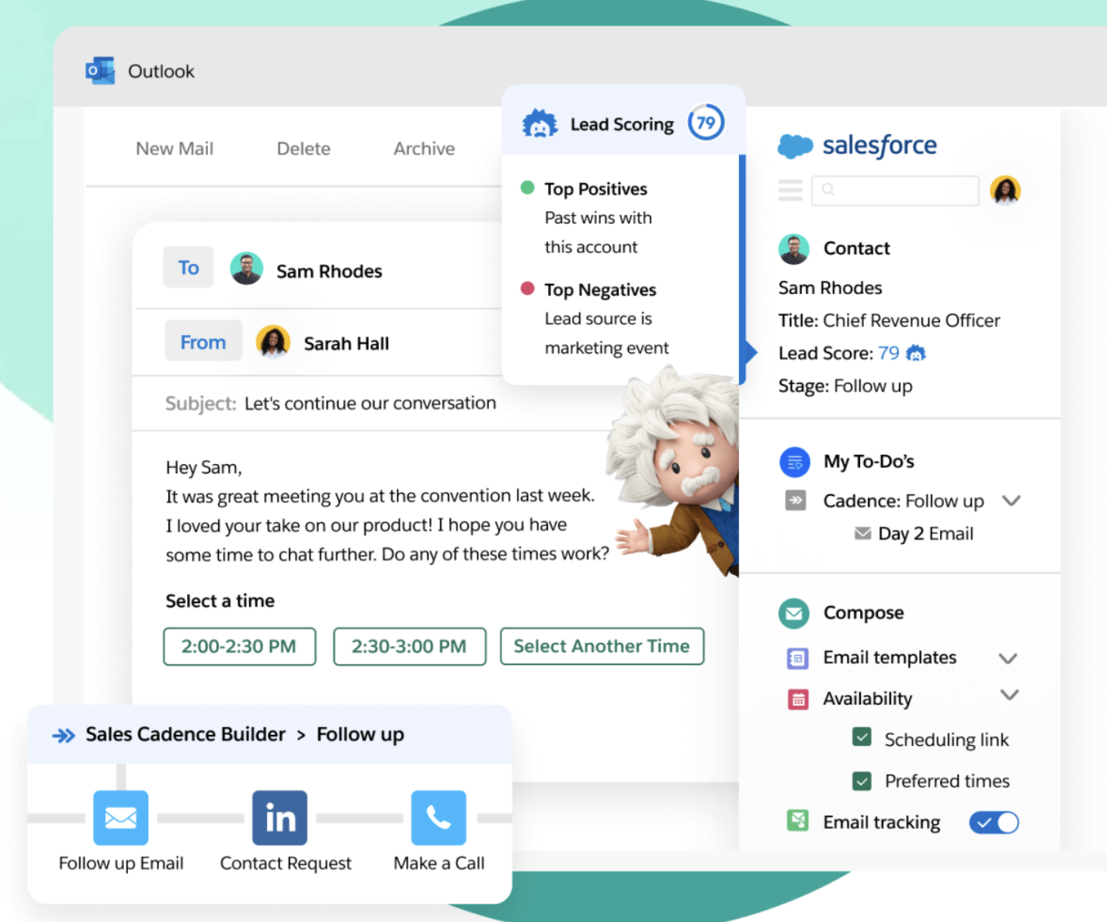Uncheck the Scheduling link checkbox

pos(862,737)
